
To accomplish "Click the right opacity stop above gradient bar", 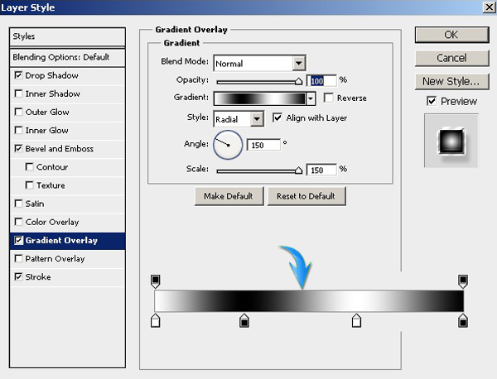I will [x=463, y=281].
